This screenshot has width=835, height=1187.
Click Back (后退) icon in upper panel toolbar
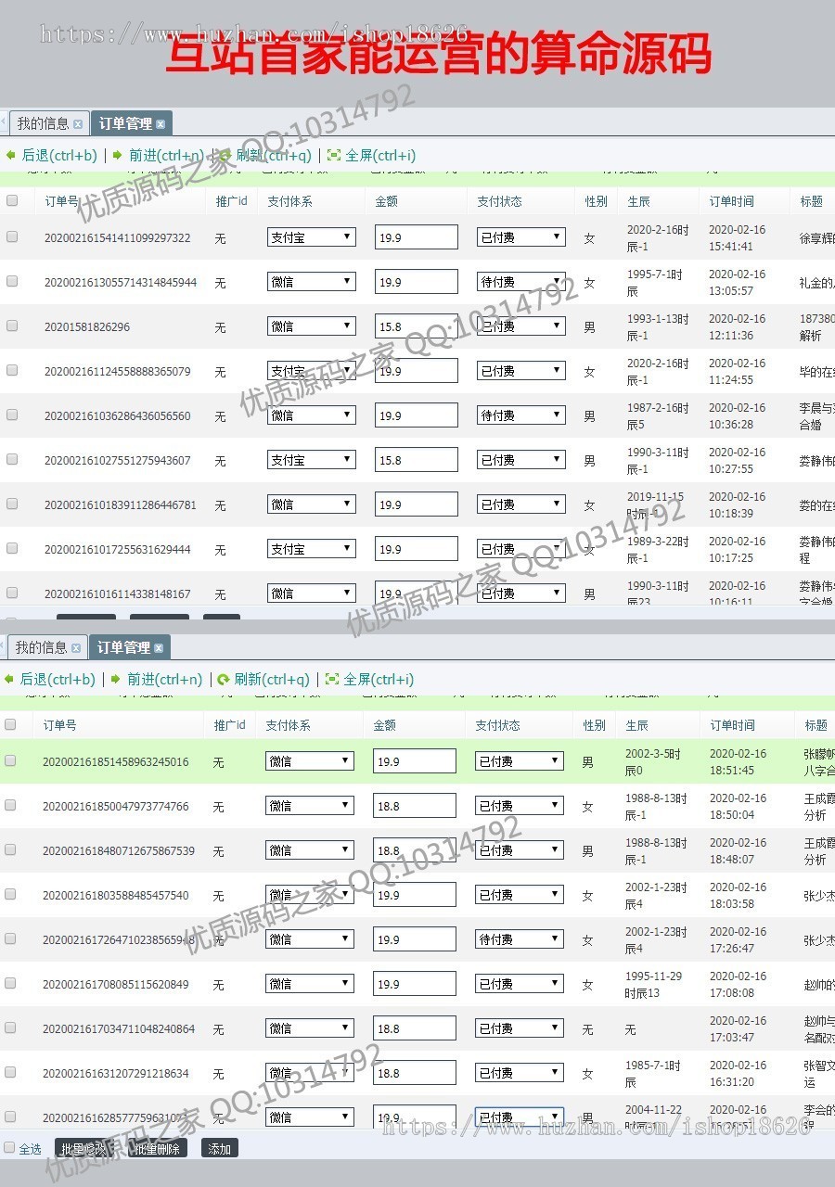(x=11, y=156)
